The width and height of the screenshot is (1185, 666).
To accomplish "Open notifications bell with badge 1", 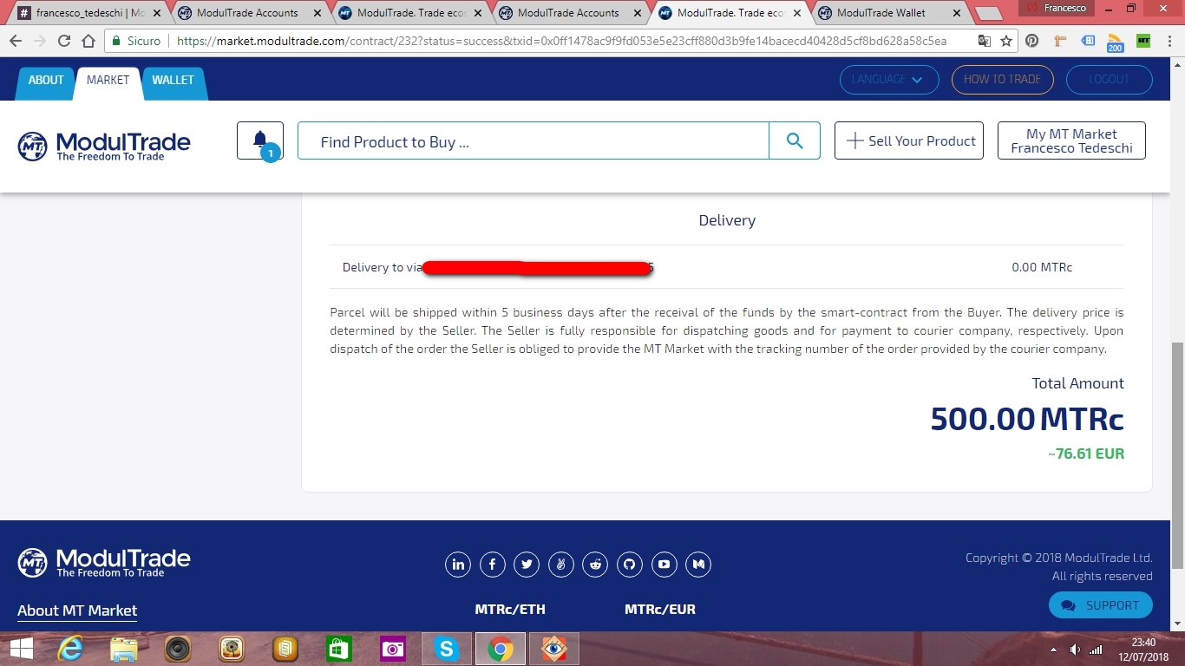I will point(260,140).
